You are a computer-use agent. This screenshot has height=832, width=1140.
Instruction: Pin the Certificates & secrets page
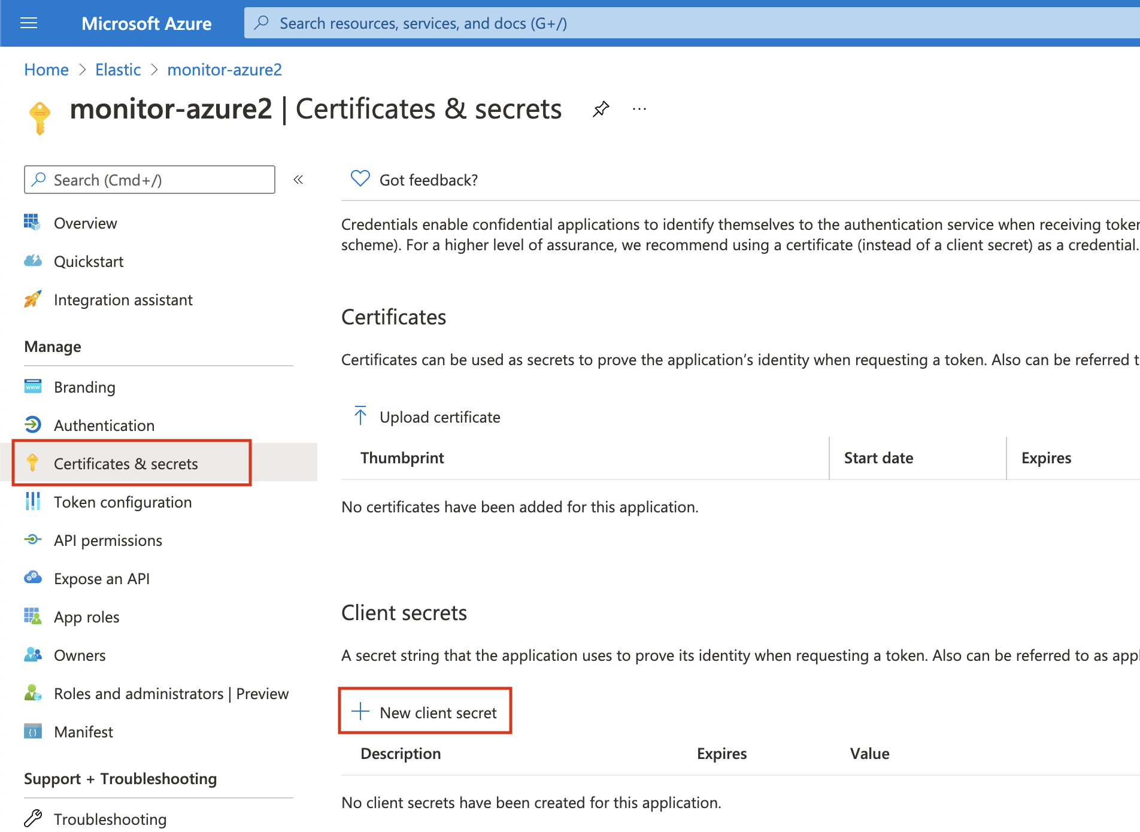(x=601, y=109)
